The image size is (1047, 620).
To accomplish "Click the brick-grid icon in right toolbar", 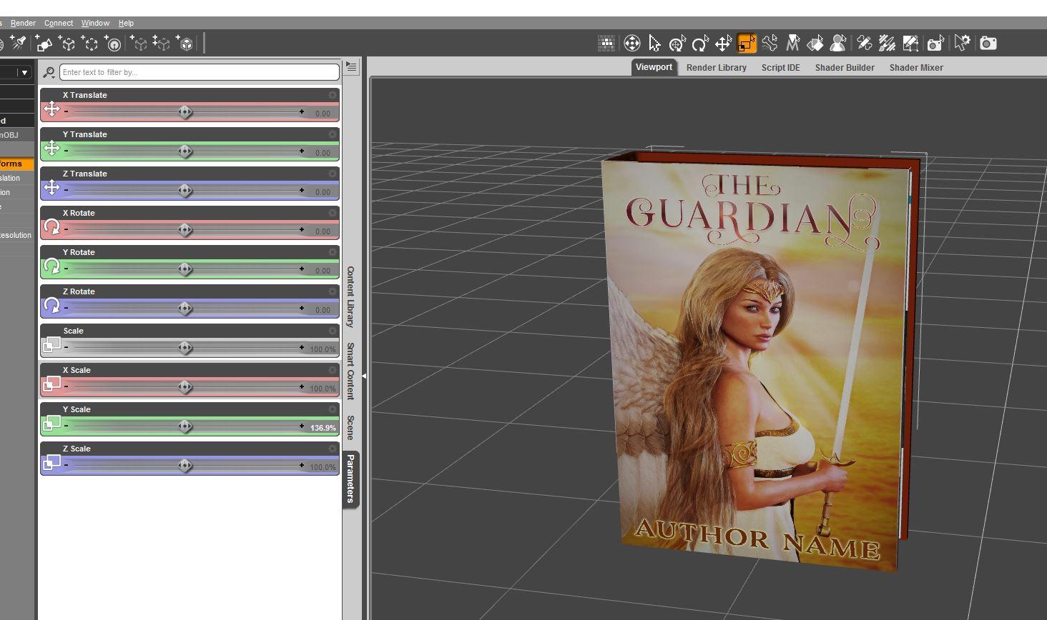I will pos(606,44).
